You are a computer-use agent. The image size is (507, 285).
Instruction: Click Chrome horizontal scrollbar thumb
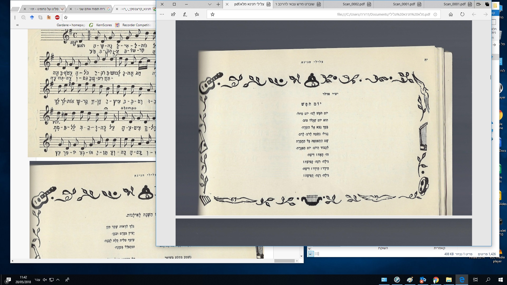click(284, 261)
